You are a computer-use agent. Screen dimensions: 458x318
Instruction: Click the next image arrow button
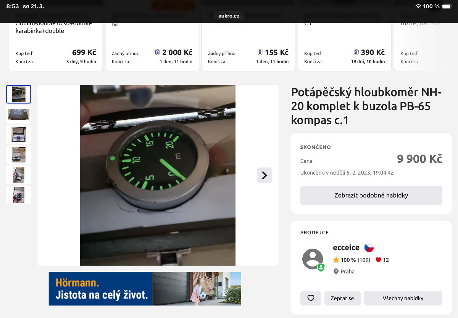coord(264,175)
